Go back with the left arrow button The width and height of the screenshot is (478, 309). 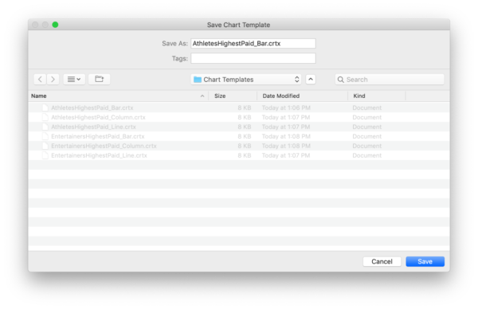[x=40, y=79]
